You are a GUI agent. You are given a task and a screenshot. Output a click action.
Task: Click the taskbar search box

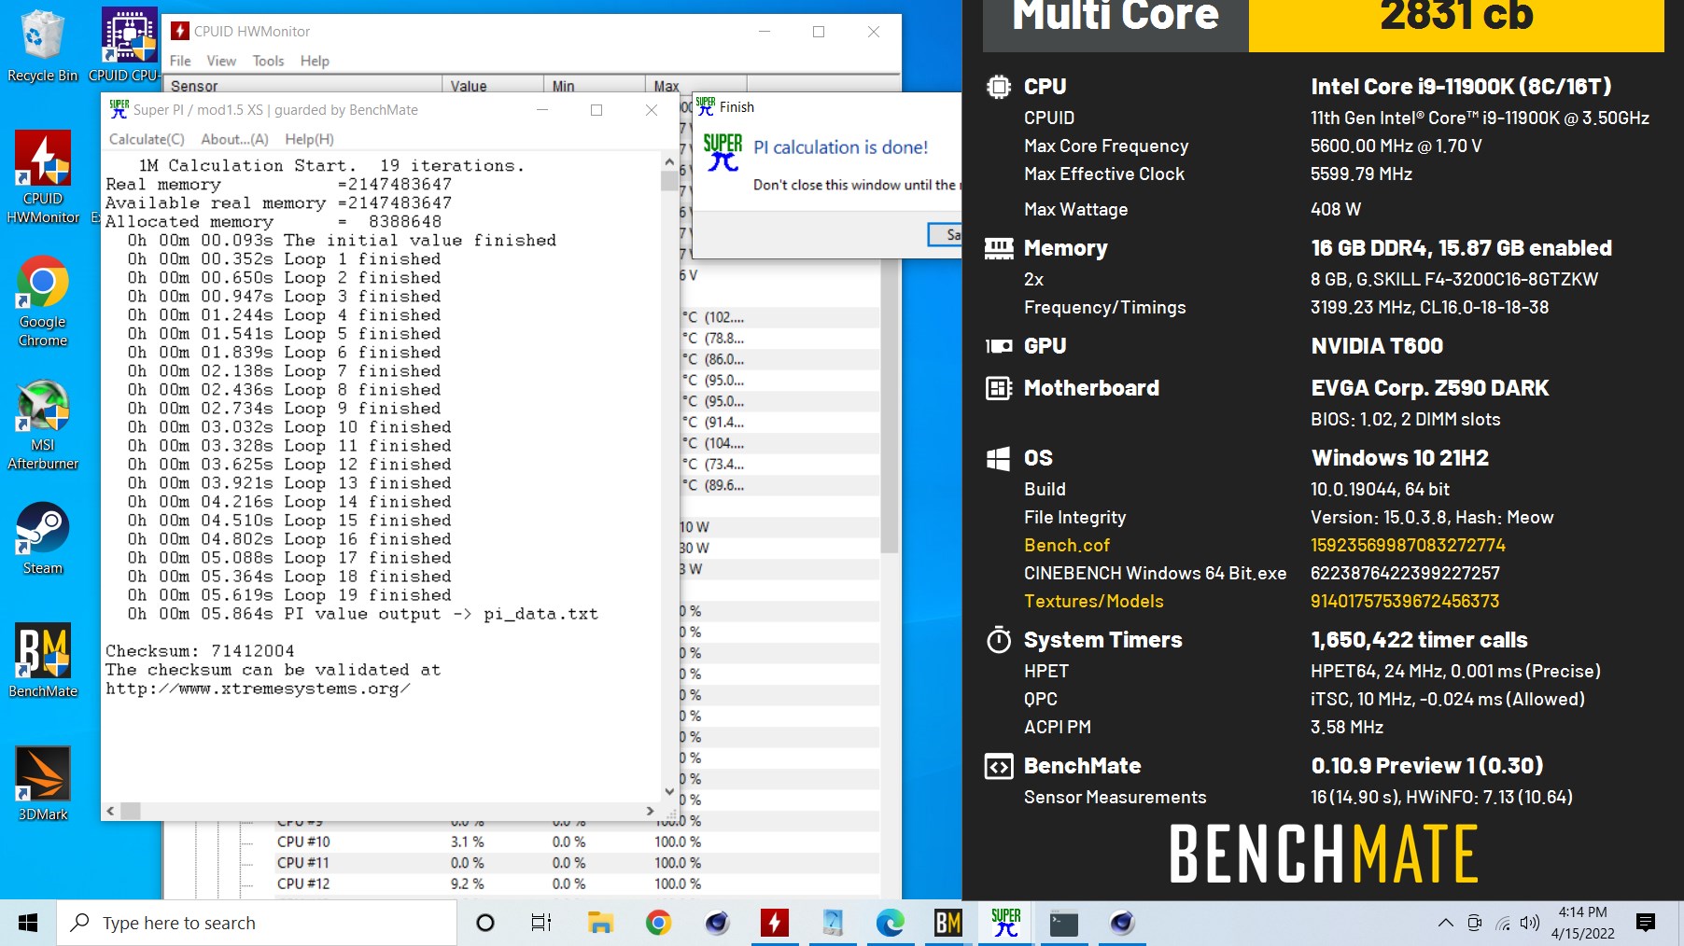(257, 923)
